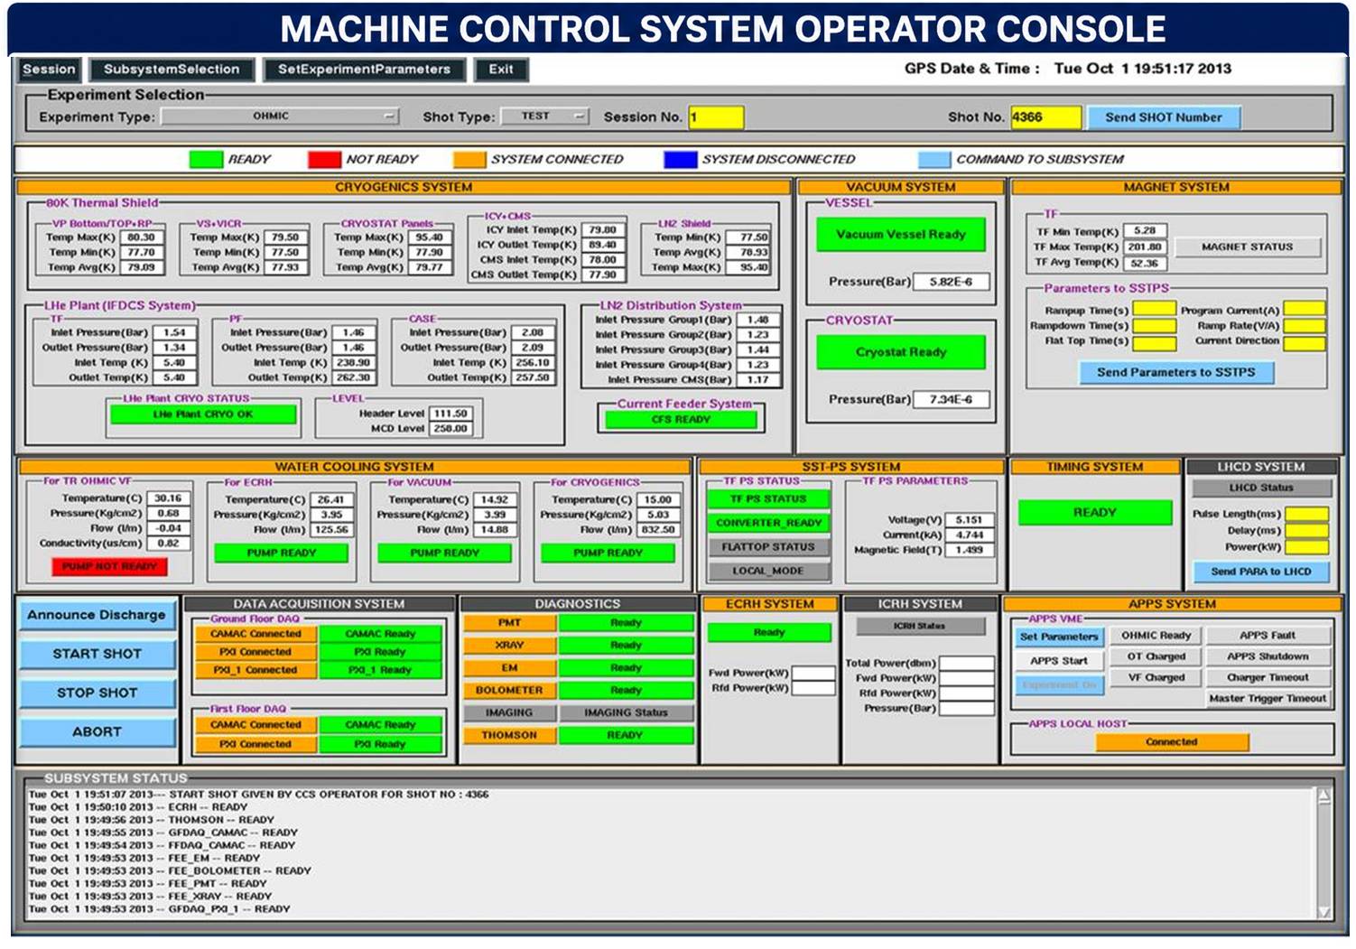Click the Announce Discharge button
The height and width of the screenshot is (949, 1356).
pyautogui.click(x=97, y=615)
